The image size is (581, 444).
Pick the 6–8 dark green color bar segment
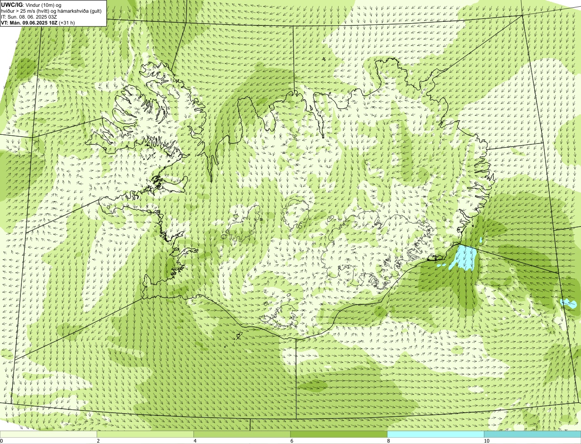click(x=339, y=434)
